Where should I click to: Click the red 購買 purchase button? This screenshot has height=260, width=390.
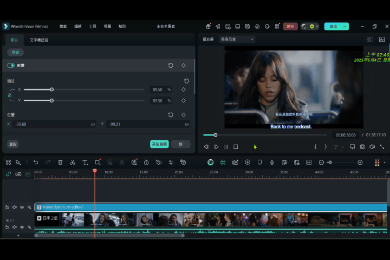290,27
